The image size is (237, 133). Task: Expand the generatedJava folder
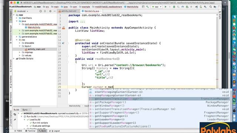click(x=17, y=37)
